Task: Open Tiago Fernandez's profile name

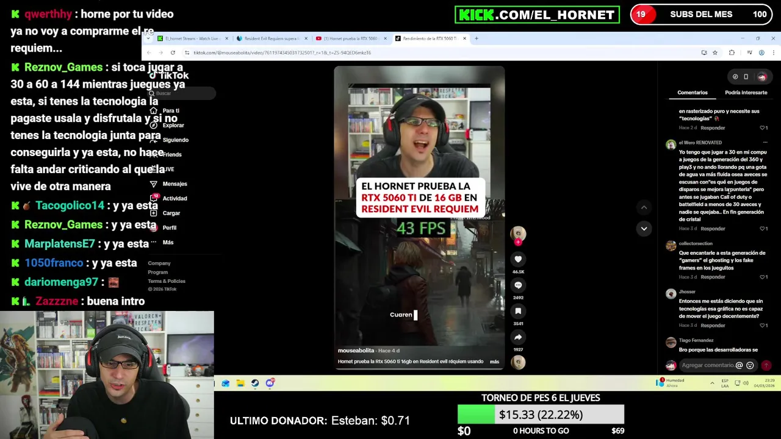Action: (696, 340)
